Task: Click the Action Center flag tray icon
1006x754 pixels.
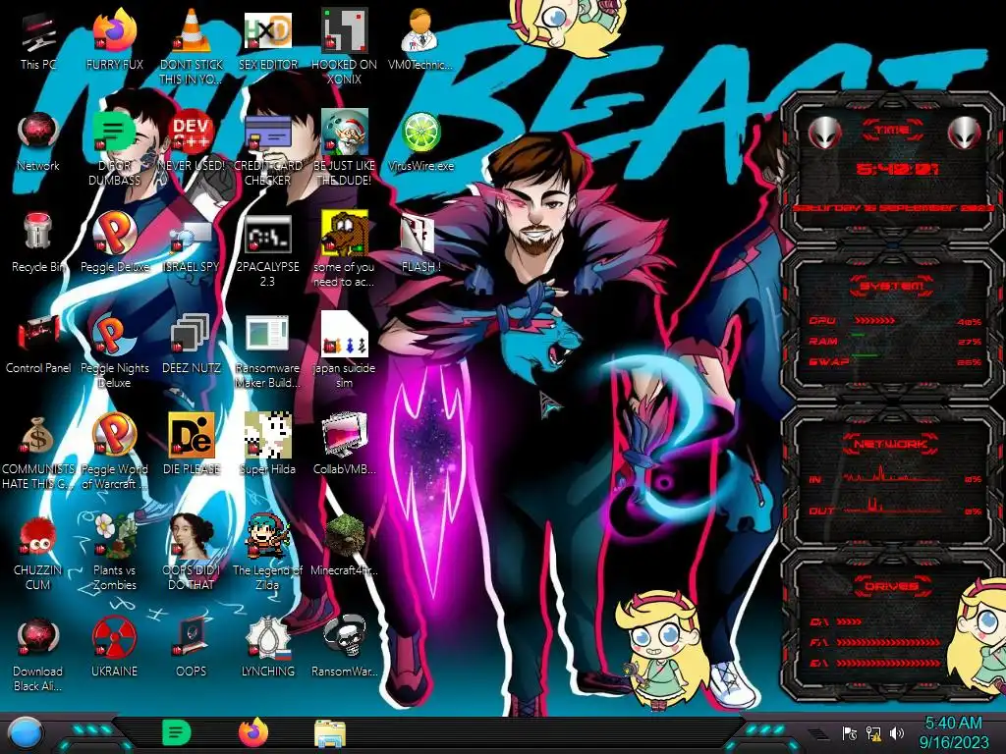Action: click(850, 732)
